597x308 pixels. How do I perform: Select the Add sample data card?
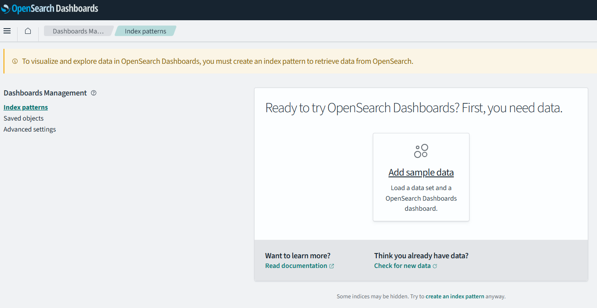tap(421, 177)
